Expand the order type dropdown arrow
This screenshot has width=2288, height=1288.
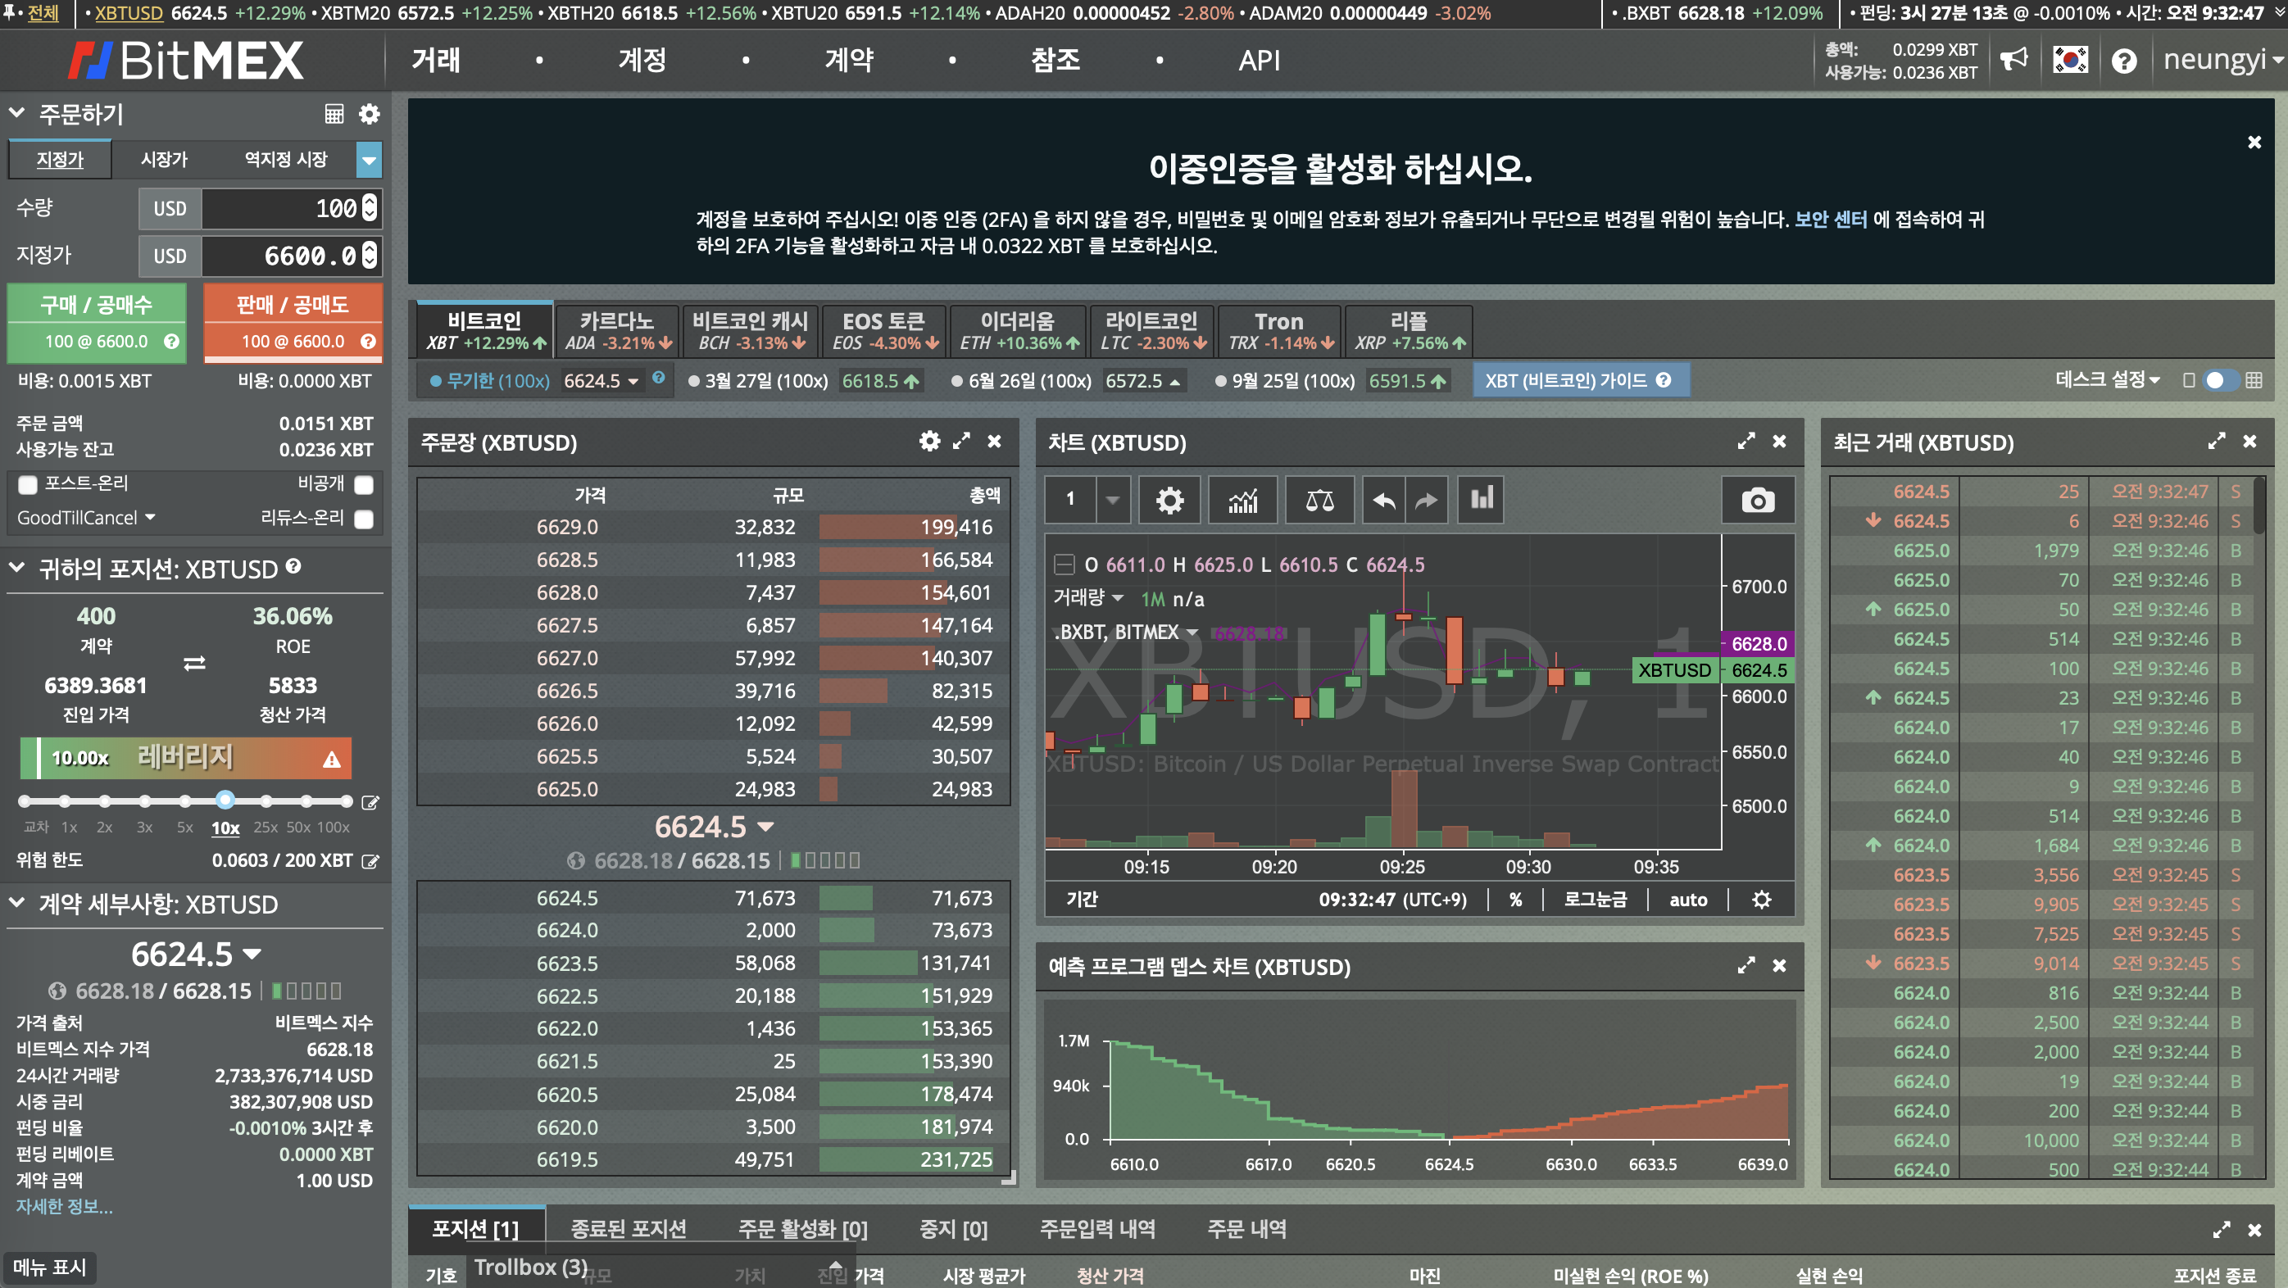point(369,160)
